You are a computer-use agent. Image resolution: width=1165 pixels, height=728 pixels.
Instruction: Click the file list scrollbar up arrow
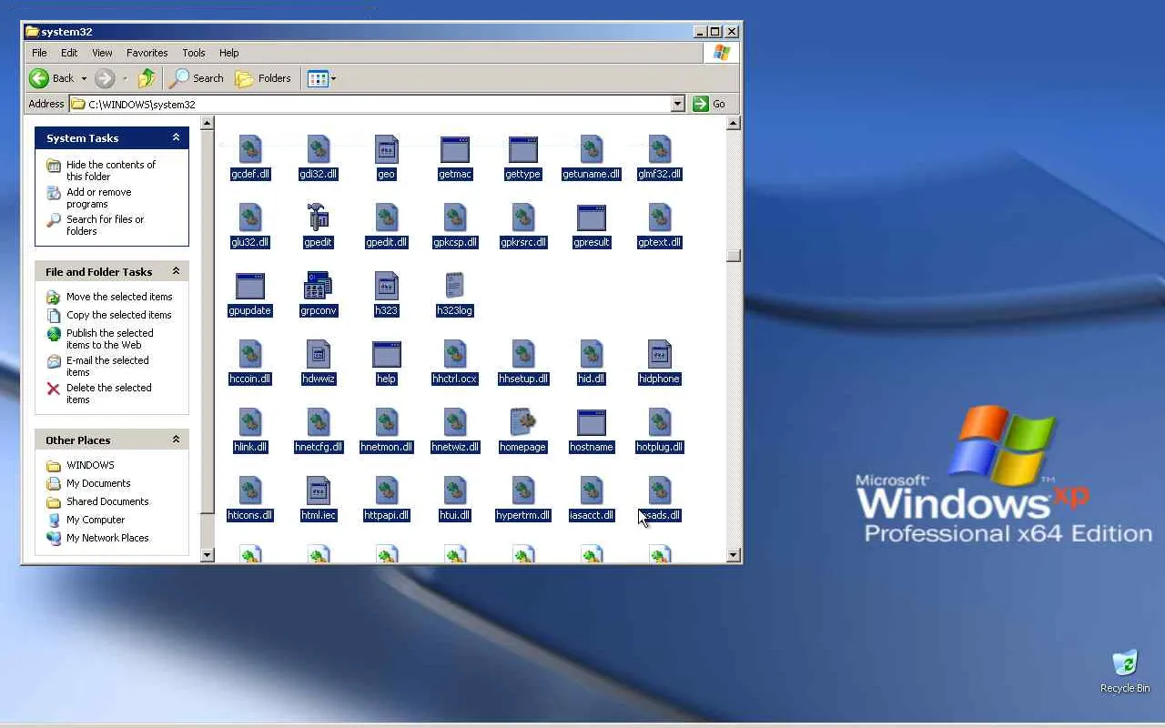(734, 123)
